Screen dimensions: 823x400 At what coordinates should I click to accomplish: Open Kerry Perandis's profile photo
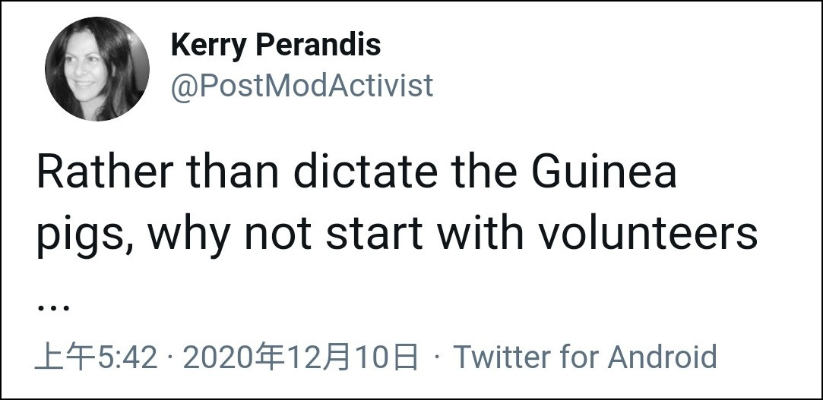click(97, 68)
